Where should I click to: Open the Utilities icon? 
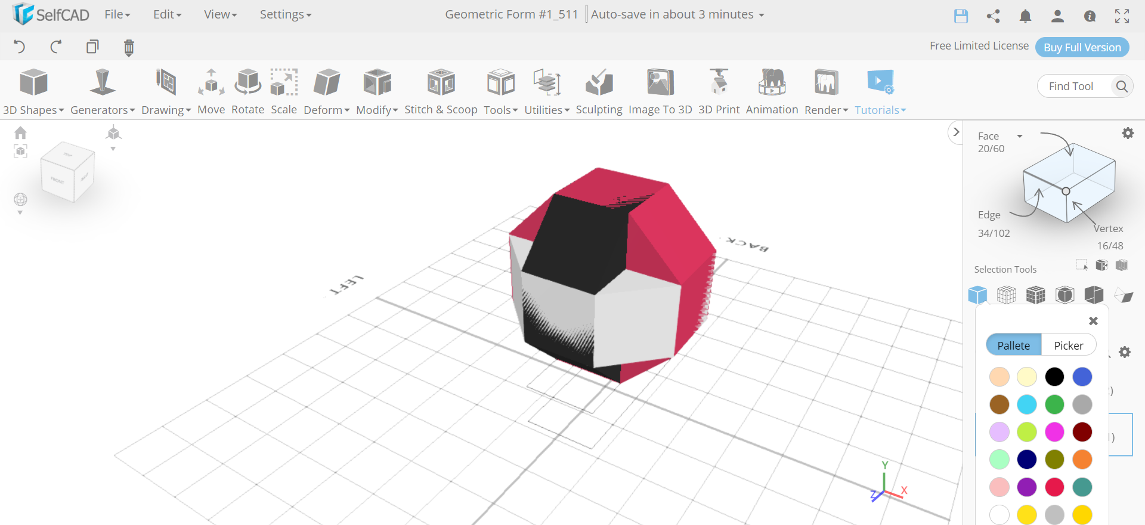pos(547,82)
